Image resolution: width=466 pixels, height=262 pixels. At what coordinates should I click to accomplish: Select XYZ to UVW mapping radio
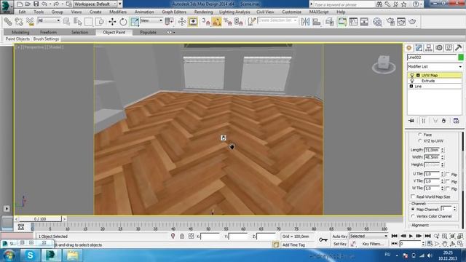pos(420,140)
